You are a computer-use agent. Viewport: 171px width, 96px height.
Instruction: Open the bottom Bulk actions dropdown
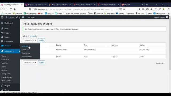tap(30, 62)
